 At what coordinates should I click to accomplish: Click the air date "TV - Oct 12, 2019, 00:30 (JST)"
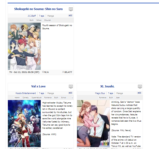coord(24,72)
